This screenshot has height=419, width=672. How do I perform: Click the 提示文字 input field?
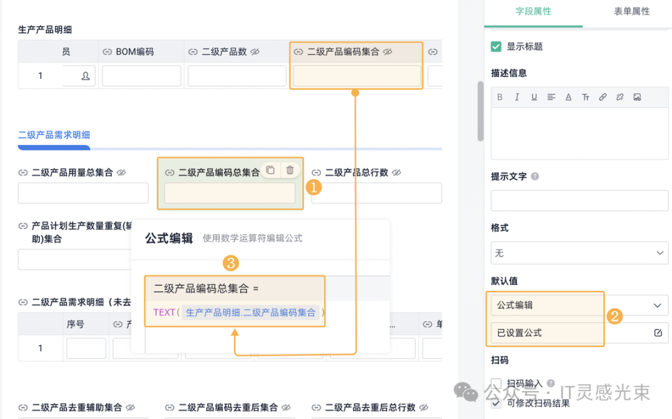point(579,201)
